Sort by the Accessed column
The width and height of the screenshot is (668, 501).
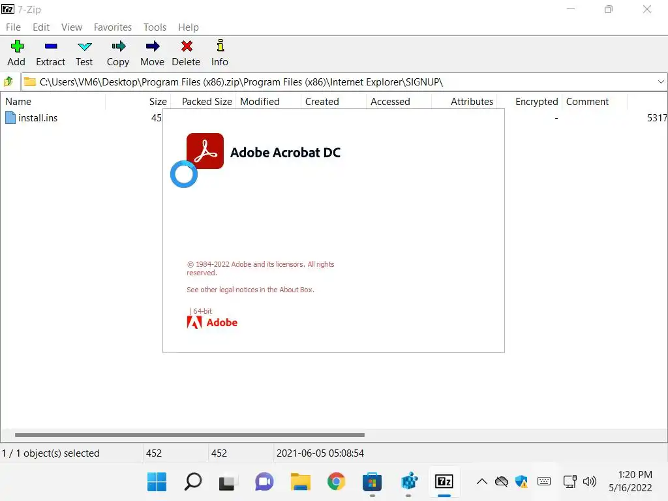399,101
